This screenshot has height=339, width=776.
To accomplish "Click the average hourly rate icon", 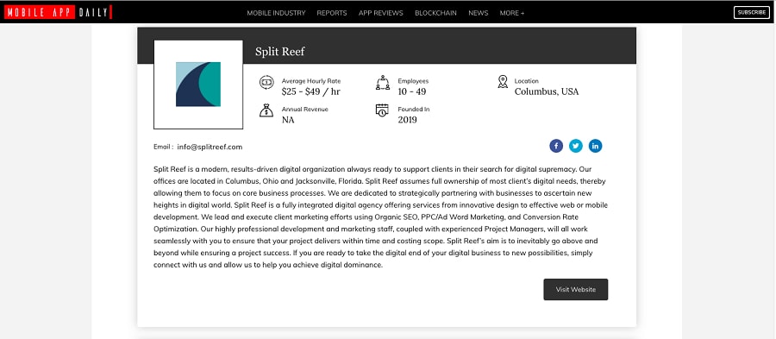I will coord(266,82).
